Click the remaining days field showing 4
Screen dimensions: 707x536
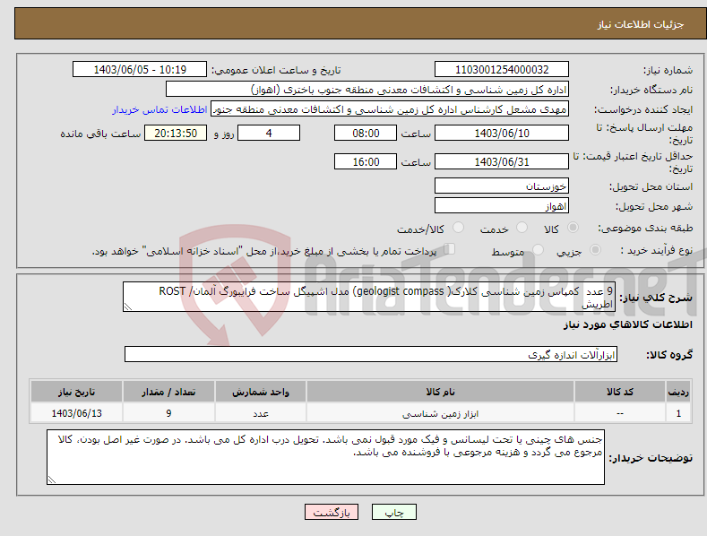[x=269, y=133]
